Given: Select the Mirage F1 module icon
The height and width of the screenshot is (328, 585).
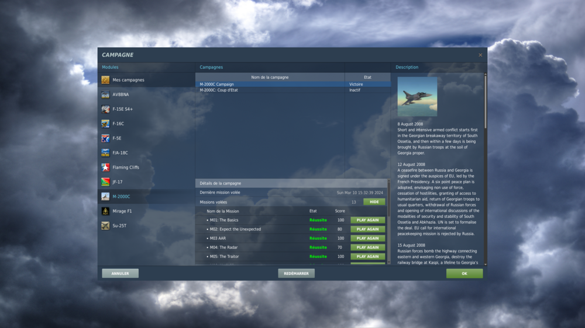Looking at the screenshot, I should click(105, 211).
